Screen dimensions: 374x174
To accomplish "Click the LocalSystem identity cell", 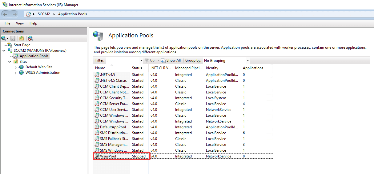I will coord(216,98).
